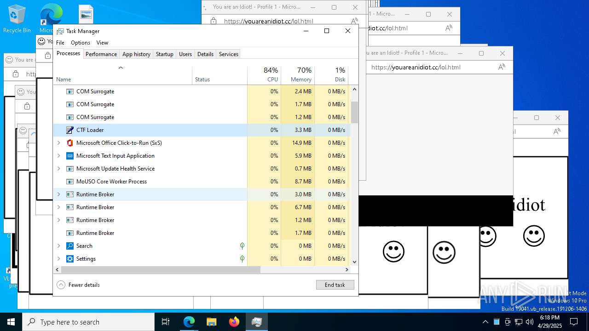The width and height of the screenshot is (589, 331).
Task: Expand the first 1.2 MB Runtime Broker row
Action: pos(58,220)
